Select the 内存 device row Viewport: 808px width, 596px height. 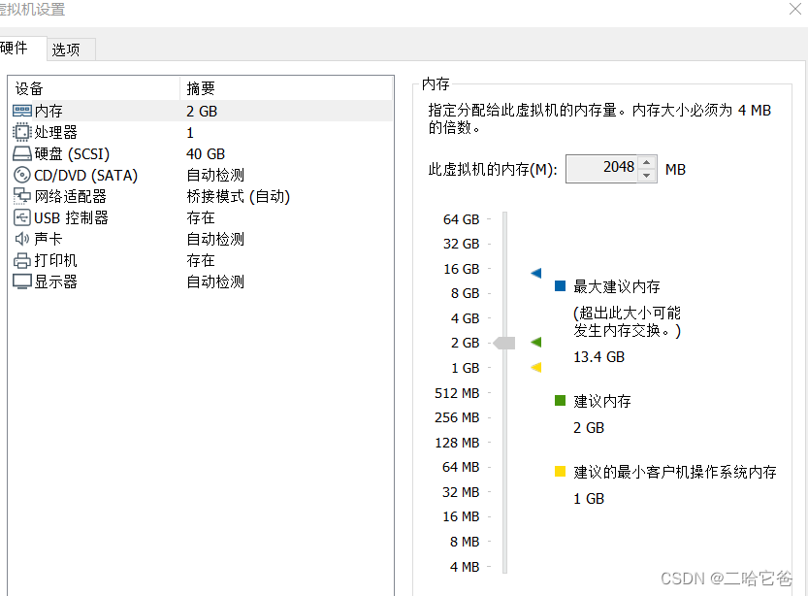pos(202,111)
